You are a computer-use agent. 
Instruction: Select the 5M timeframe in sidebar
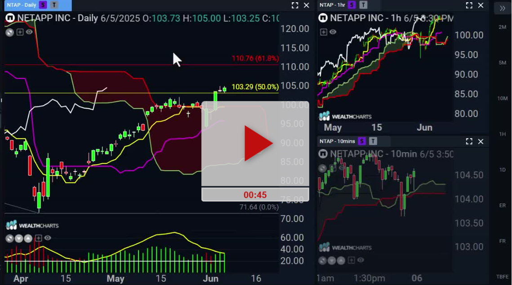click(502, 62)
